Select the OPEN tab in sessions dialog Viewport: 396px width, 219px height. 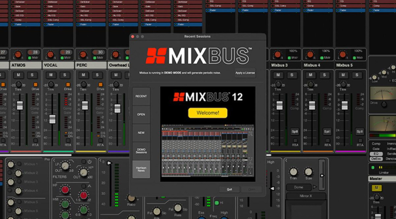(x=141, y=114)
